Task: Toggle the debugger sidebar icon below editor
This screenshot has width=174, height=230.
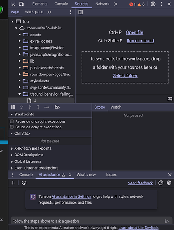Action: tap(170, 99)
